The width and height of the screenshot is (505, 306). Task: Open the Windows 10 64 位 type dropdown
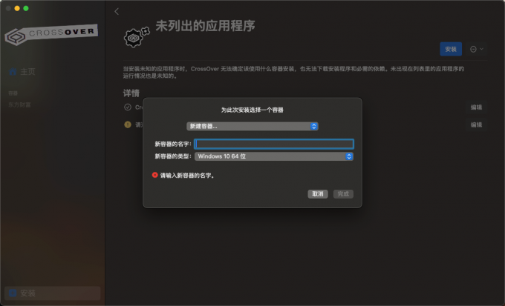coord(274,156)
